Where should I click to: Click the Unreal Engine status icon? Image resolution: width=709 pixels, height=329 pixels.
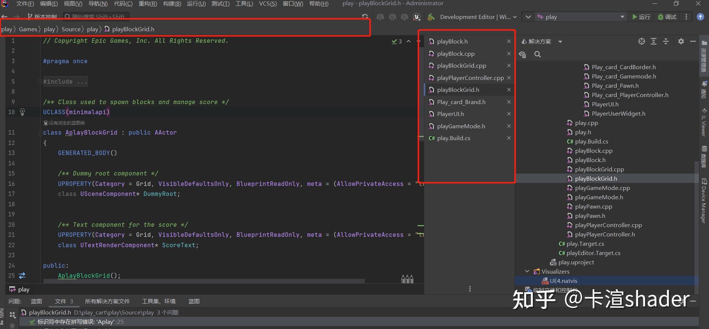click(417, 17)
